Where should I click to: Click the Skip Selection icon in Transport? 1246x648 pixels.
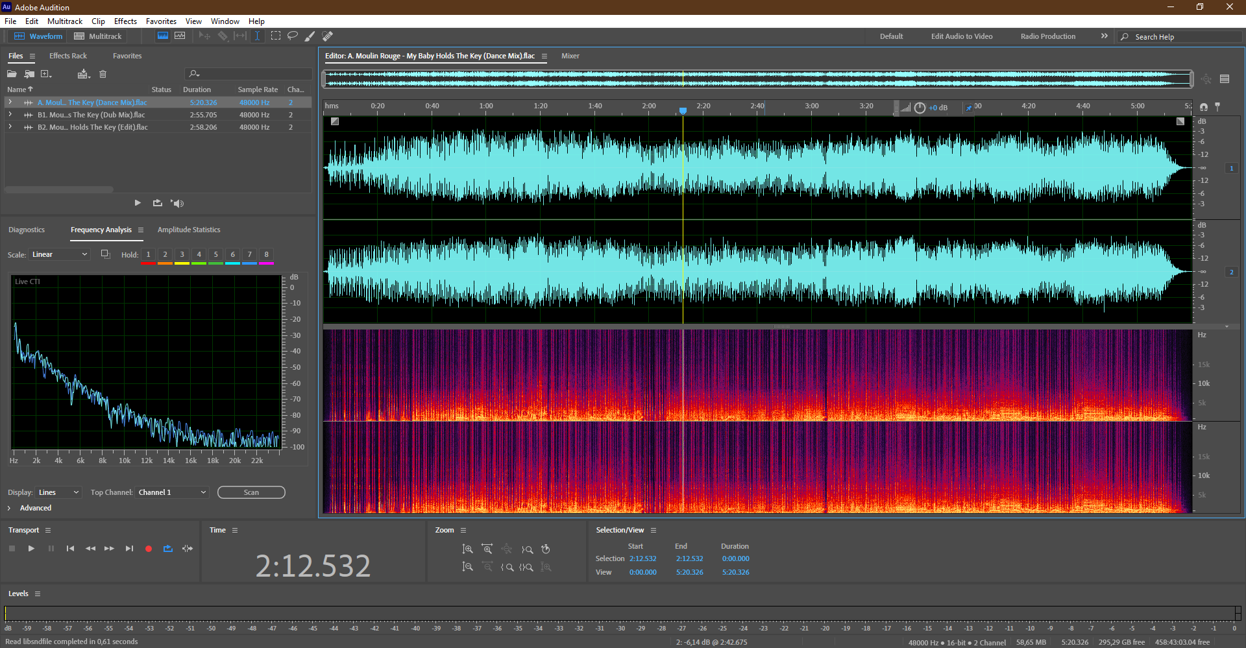coord(188,549)
